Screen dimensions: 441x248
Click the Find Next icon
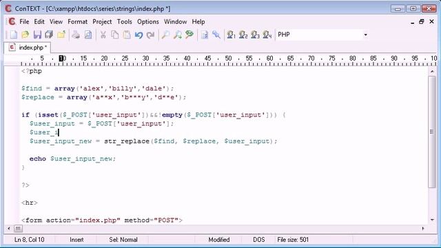pyautogui.click(x=178, y=35)
